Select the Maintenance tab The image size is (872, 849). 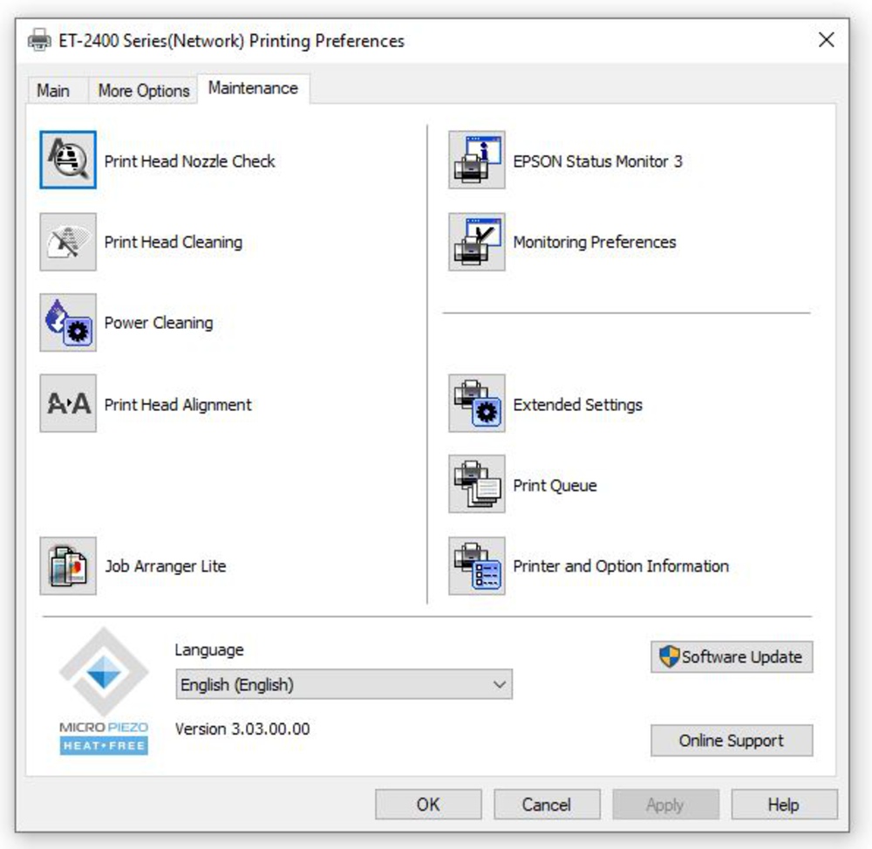pyautogui.click(x=253, y=88)
